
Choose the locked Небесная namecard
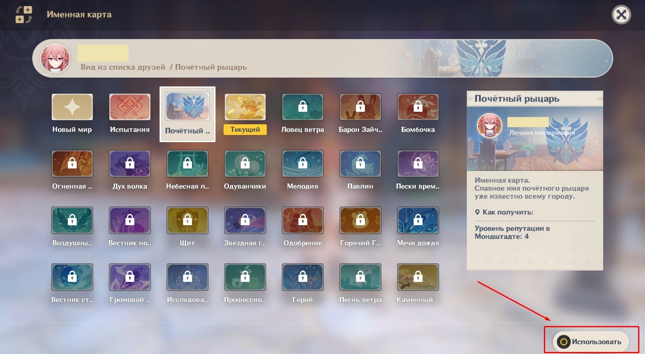(188, 164)
